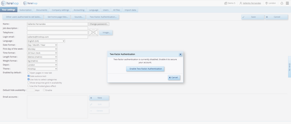
Task: Open the Company settings tab
Action: (61, 10)
